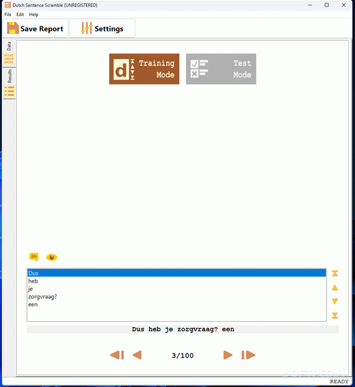Jump to first sentence button

tap(117, 355)
